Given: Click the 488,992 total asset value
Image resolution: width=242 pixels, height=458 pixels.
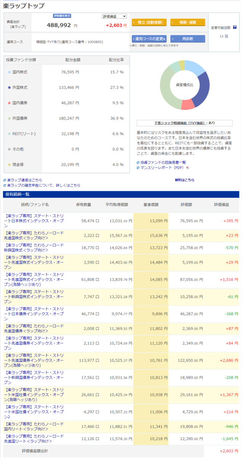Looking at the screenshot, I should [59, 25].
